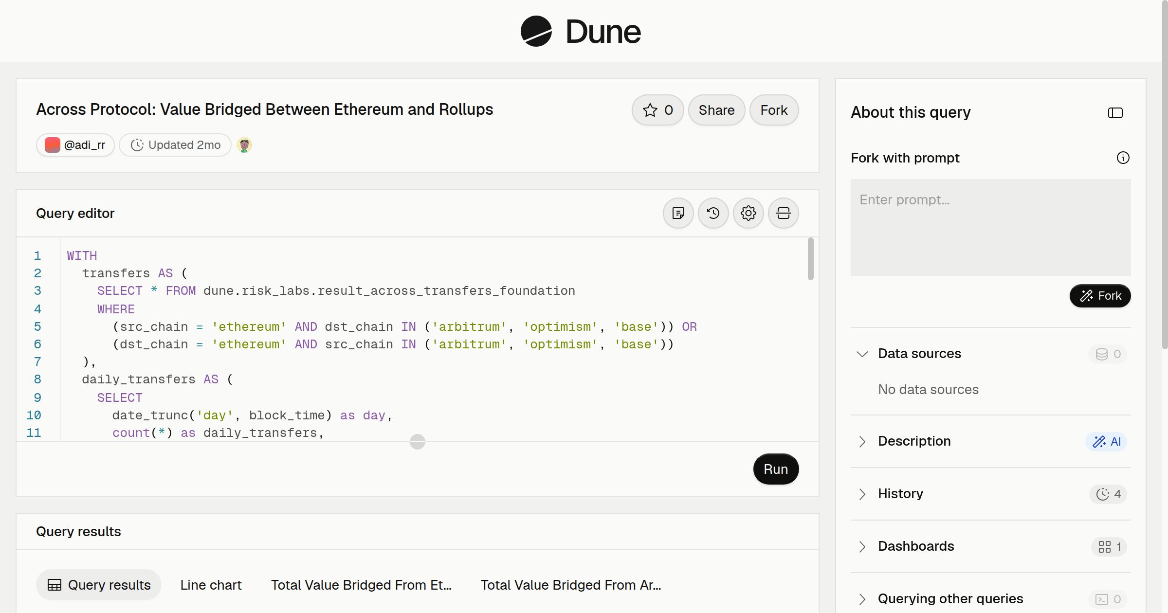Click Querying other queries count badge
The height and width of the screenshot is (613, 1168).
click(1108, 599)
